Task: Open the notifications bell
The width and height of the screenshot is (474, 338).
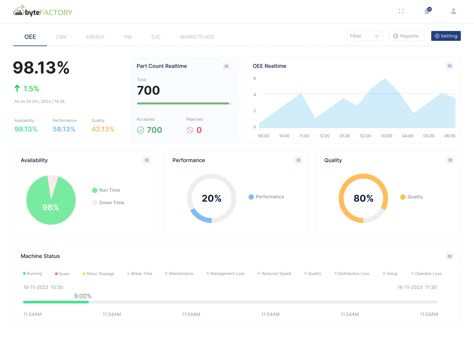Action: point(427,11)
